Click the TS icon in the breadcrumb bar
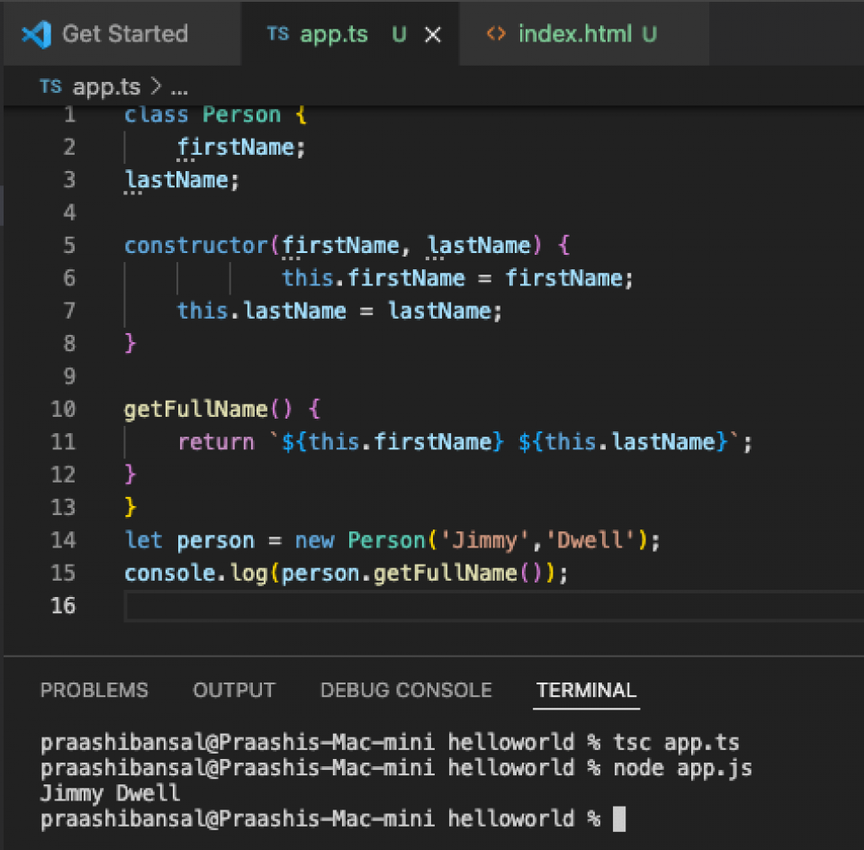This screenshot has height=850, width=864. click(50, 86)
